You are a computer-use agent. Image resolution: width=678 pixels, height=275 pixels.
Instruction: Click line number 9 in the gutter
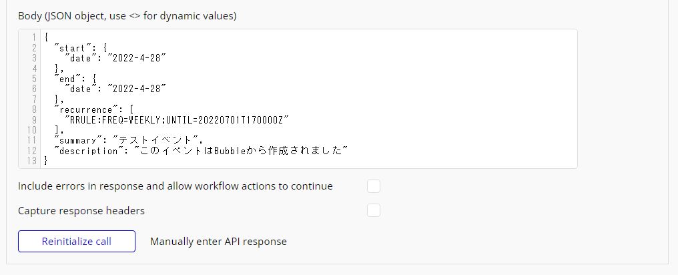pos(34,119)
